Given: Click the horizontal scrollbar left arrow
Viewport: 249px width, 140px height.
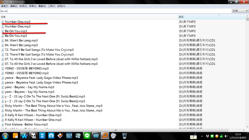Looking at the screenshot, I should click(x=2, y=130).
